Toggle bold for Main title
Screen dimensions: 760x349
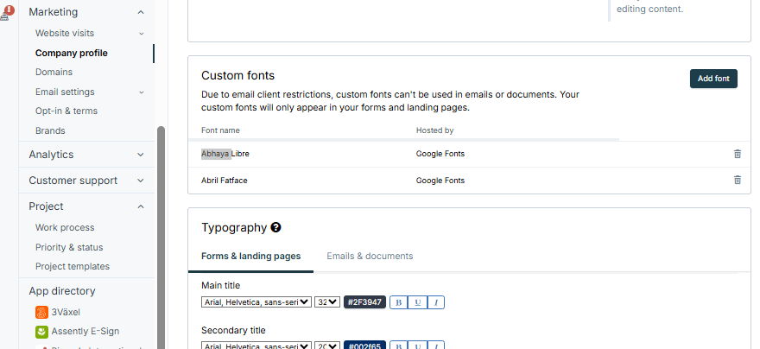[x=399, y=302]
